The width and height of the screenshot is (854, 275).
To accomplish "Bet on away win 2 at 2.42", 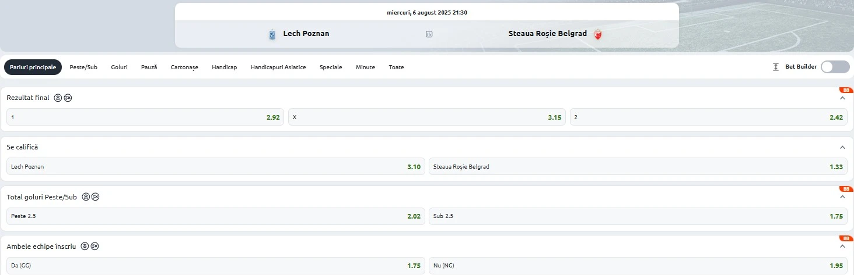I will [x=709, y=117].
